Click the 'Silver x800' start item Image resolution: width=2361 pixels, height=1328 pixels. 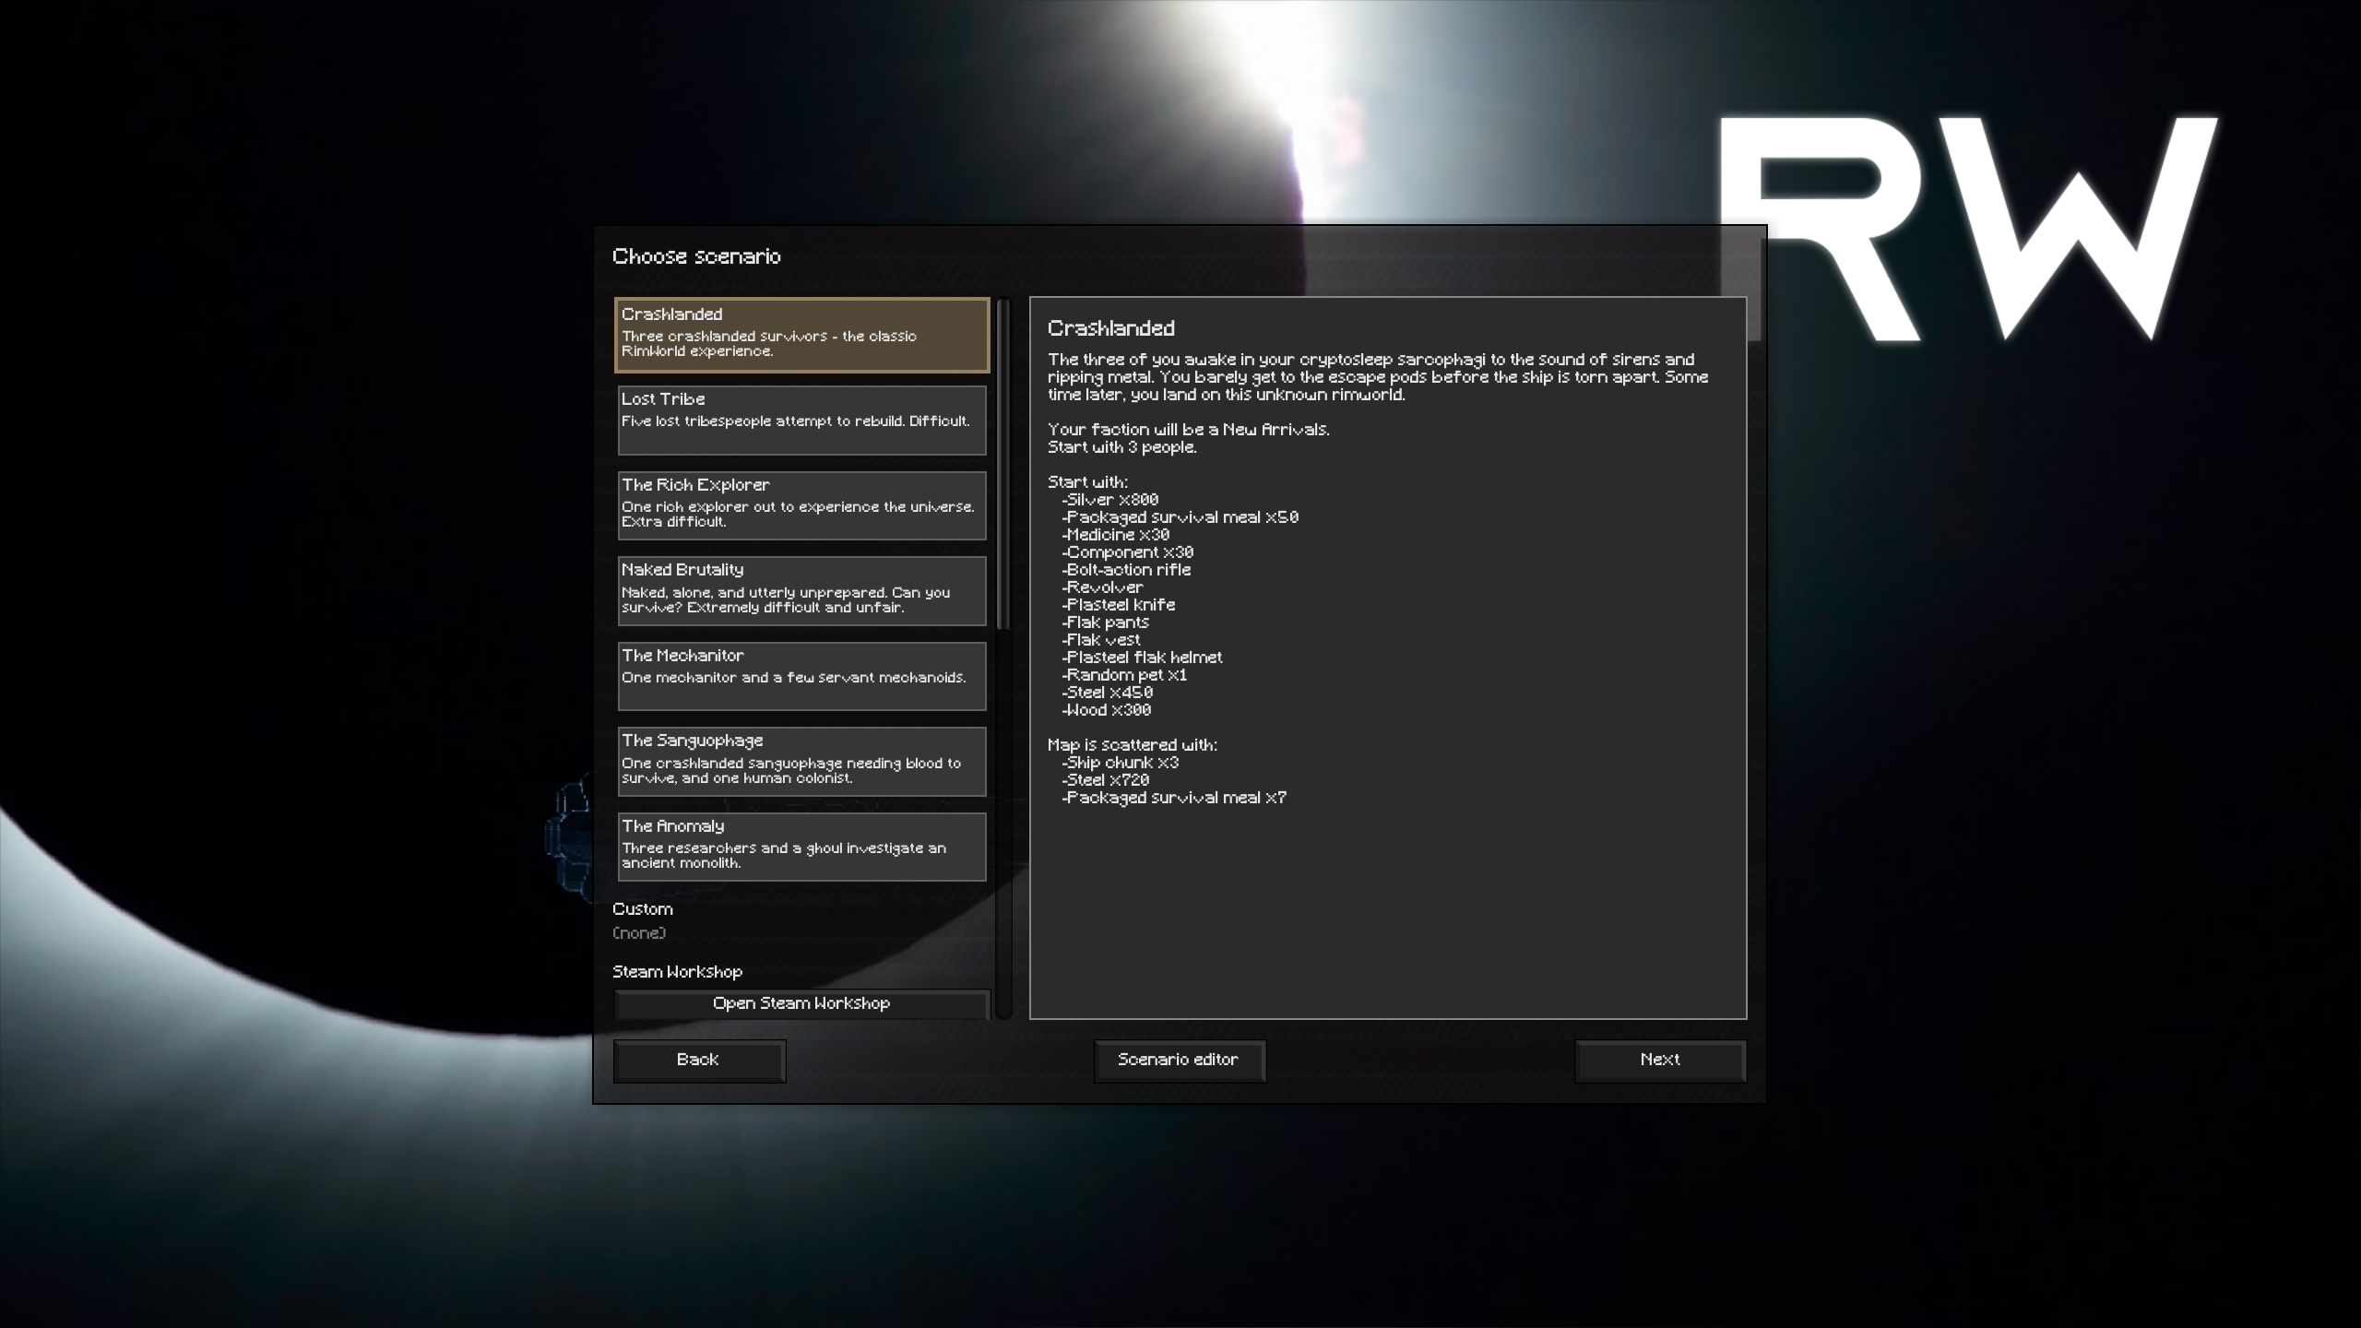tap(1110, 500)
